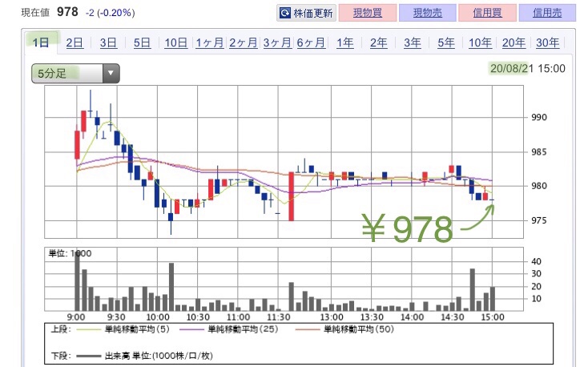This screenshot has width=580, height=367.
Task: Click the tallest volume bar at 9:00
Action: pyautogui.click(x=77, y=280)
